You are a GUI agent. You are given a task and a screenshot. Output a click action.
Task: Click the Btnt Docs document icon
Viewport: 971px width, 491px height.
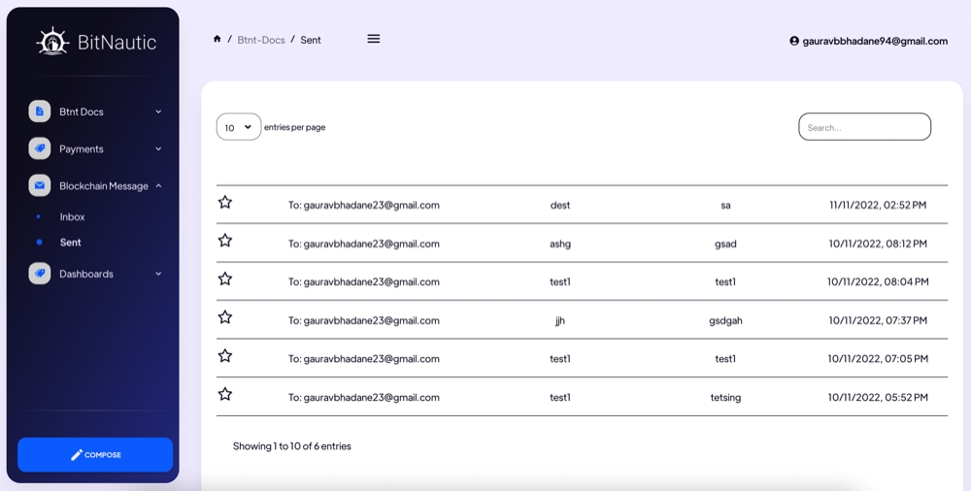pos(40,112)
